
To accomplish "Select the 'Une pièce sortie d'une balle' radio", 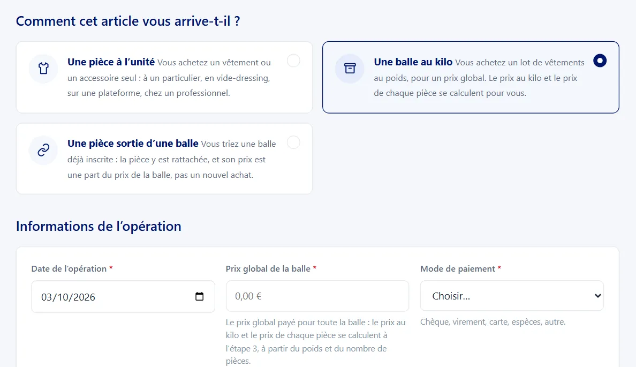I will pyautogui.click(x=293, y=142).
